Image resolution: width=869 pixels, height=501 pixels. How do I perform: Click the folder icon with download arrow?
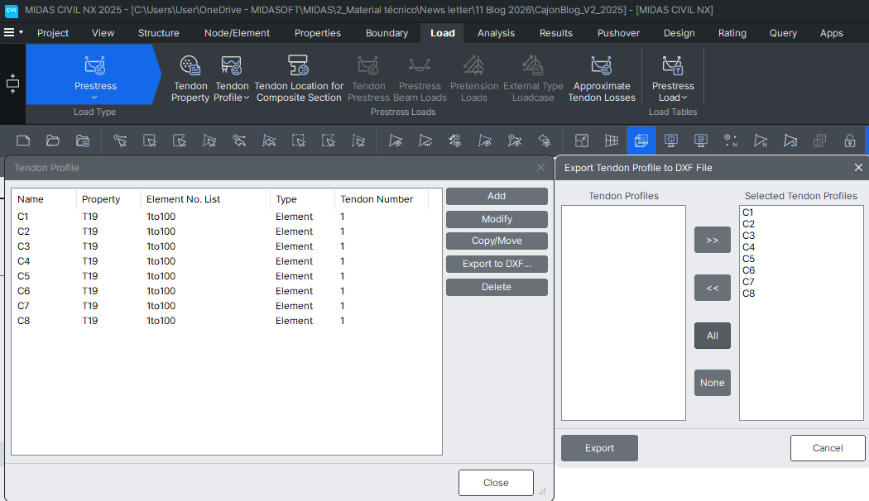(x=83, y=141)
